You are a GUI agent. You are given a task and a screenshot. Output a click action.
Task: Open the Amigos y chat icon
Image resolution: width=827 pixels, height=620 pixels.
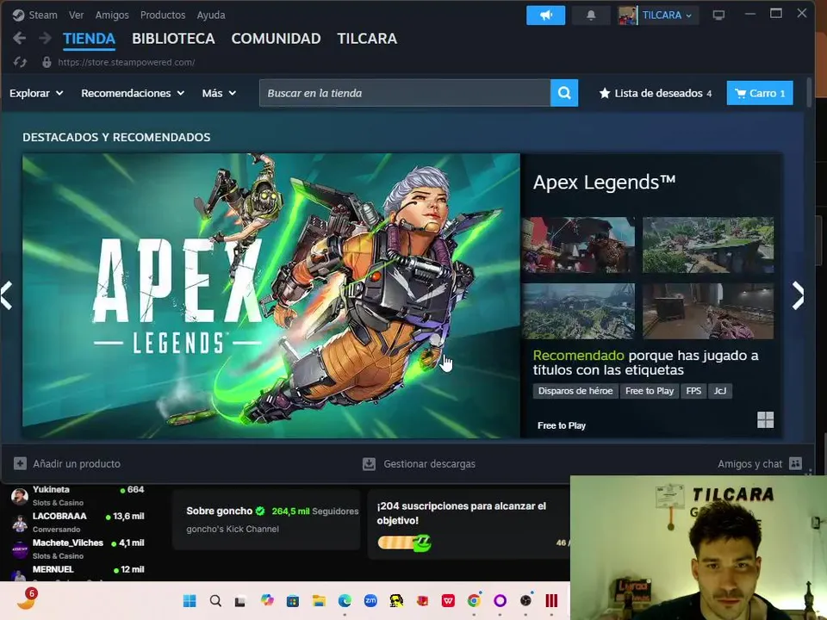coord(795,463)
